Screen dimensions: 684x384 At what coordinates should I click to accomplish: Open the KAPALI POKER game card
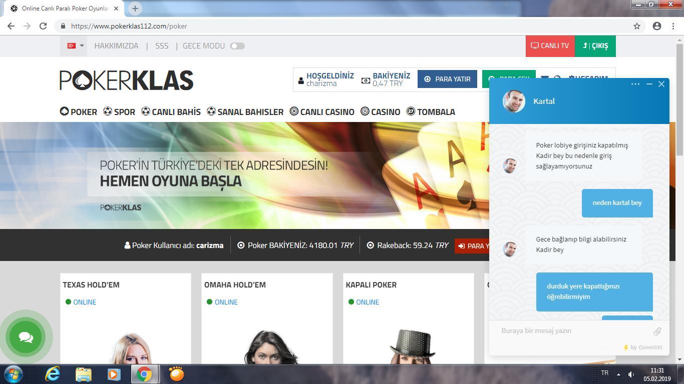409,318
